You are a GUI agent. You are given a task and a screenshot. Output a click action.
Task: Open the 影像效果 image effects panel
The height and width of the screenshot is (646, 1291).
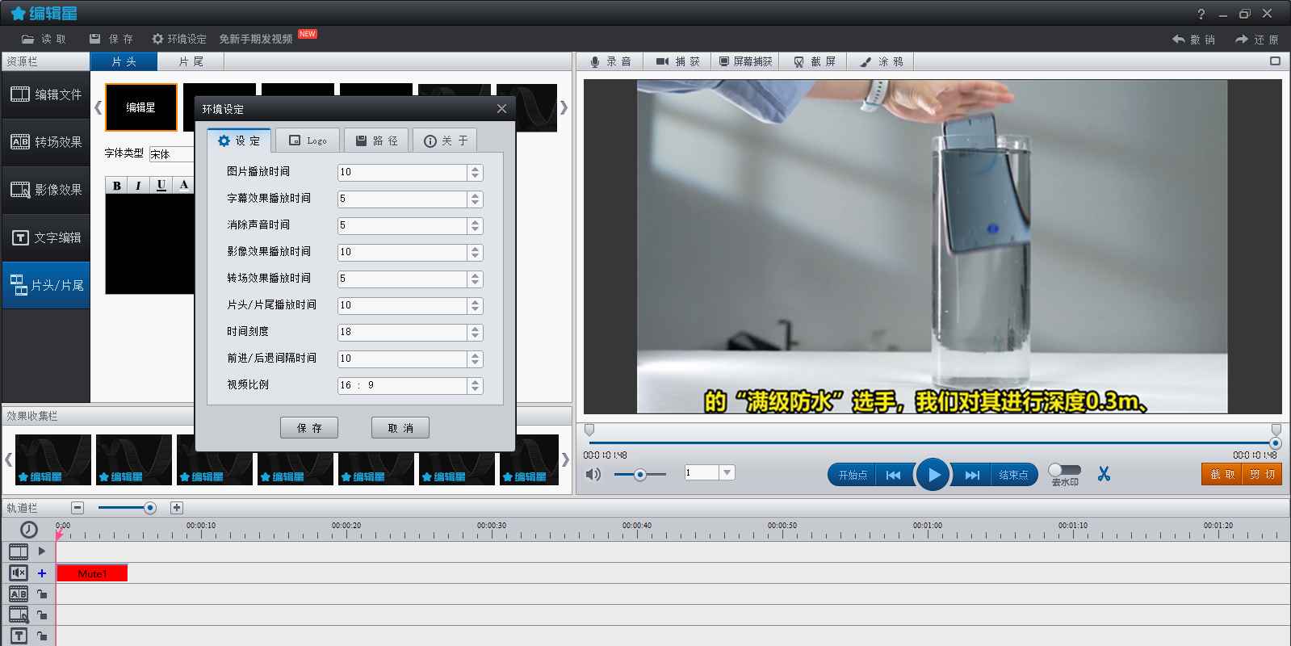click(x=46, y=190)
